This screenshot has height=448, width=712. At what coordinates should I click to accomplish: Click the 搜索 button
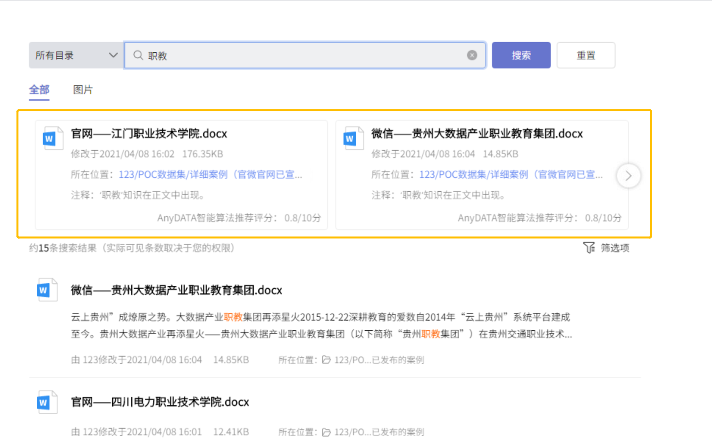[x=521, y=55]
